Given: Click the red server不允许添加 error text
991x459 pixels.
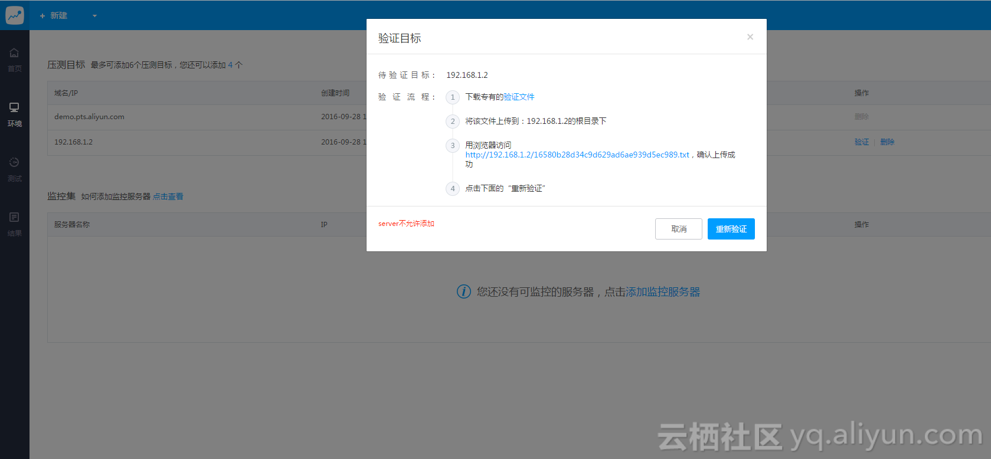Looking at the screenshot, I should coord(406,224).
